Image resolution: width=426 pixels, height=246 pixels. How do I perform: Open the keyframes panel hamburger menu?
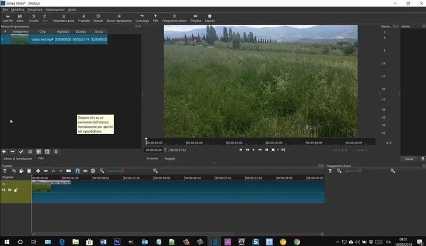coord(330,170)
